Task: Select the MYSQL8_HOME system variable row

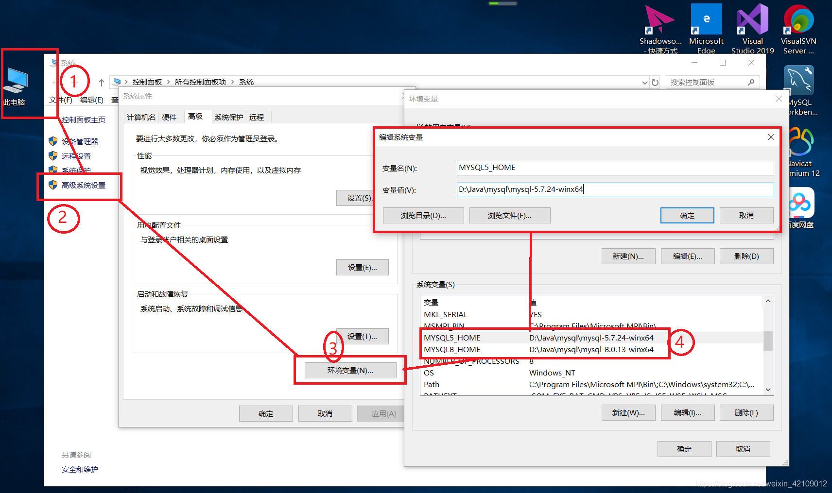Action: coord(591,349)
